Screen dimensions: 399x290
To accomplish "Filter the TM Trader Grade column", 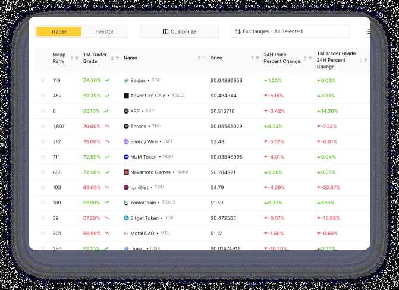I will [117, 58].
